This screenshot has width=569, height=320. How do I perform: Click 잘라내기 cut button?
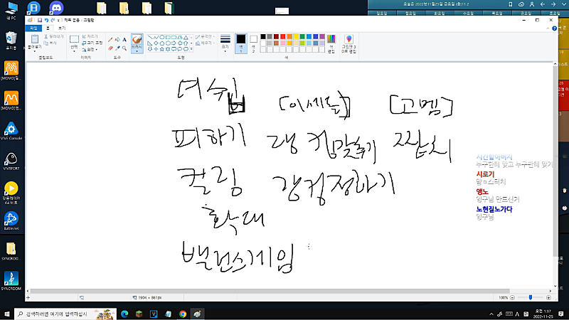(x=54, y=36)
